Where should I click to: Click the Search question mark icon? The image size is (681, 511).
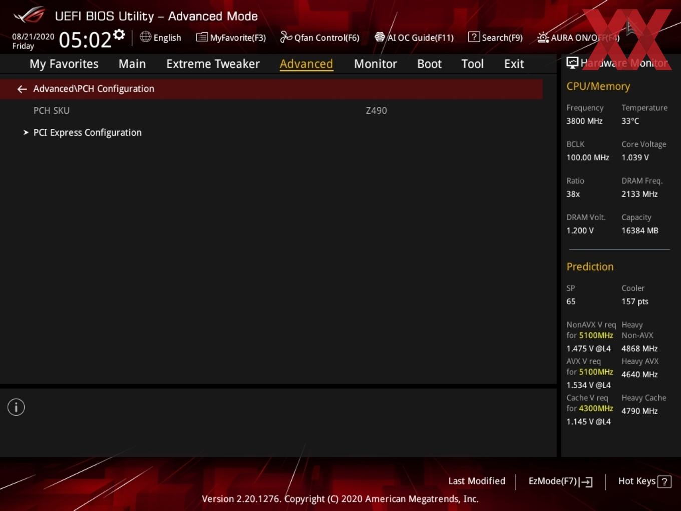tap(474, 37)
